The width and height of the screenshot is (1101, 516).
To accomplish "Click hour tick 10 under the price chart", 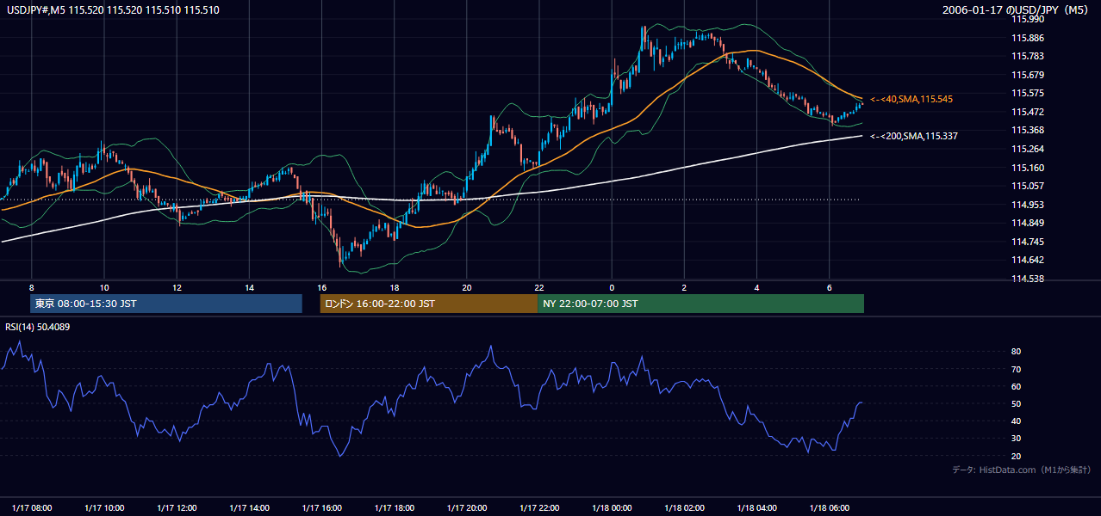I will 104,287.
